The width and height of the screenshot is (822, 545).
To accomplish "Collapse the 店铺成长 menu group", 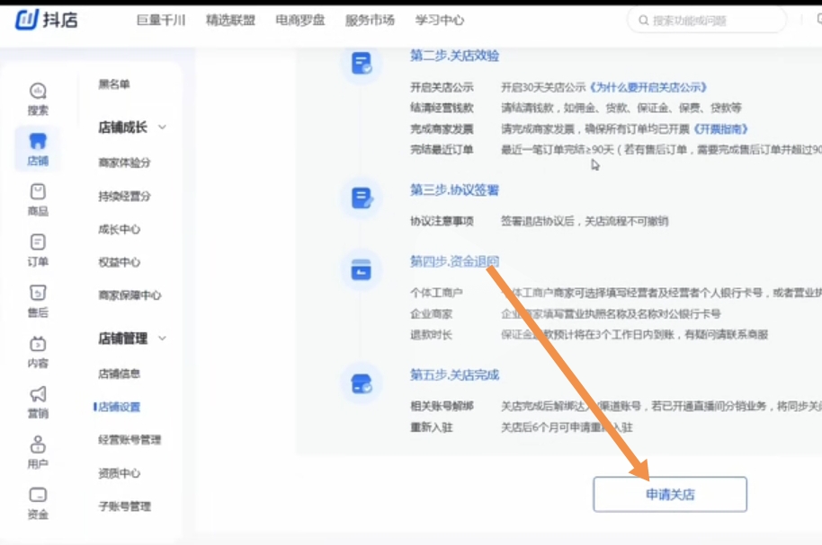I will pyautogui.click(x=163, y=127).
